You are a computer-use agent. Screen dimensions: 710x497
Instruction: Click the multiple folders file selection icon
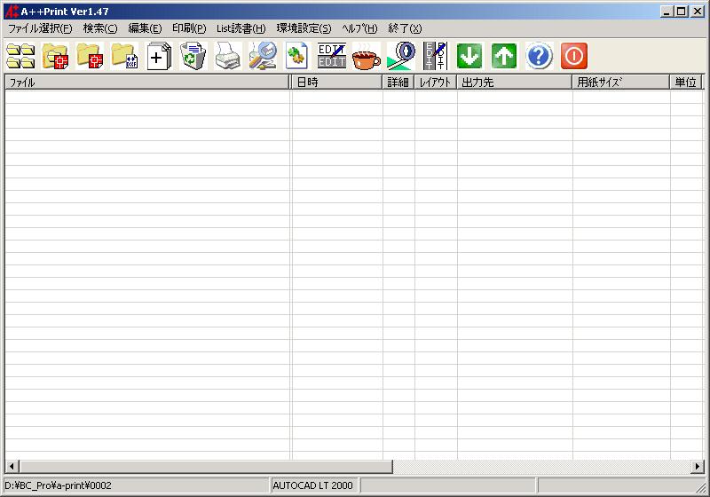[20, 57]
